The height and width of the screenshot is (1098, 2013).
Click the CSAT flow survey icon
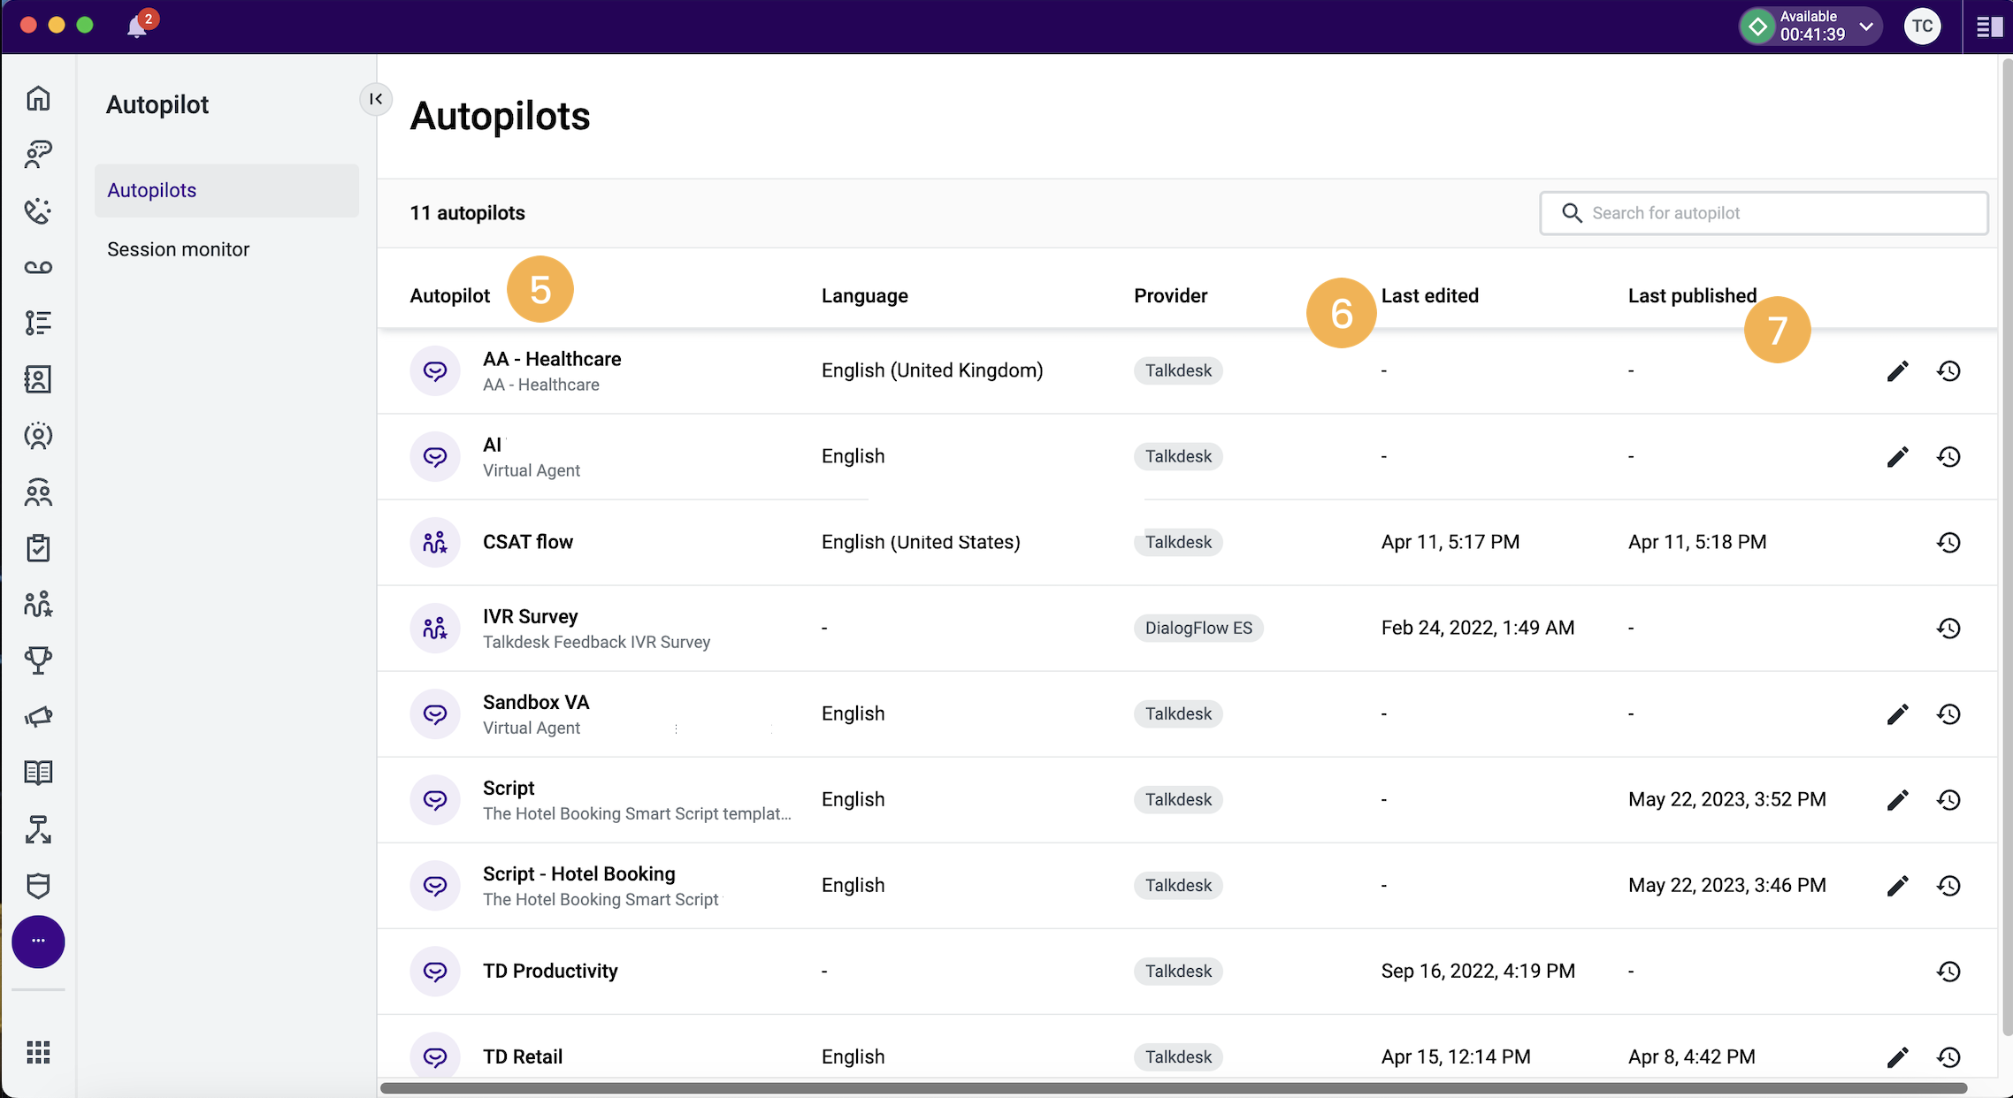coord(434,543)
